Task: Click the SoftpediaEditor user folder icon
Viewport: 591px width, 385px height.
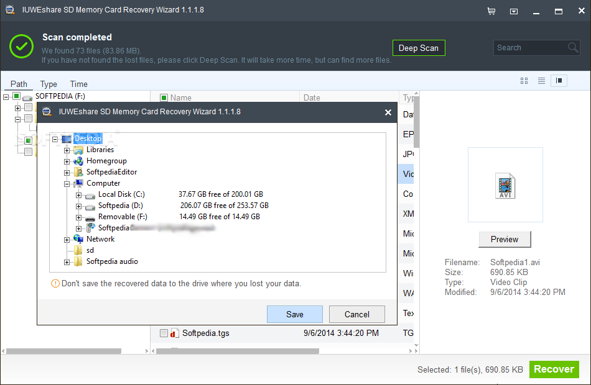Action: (78, 173)
